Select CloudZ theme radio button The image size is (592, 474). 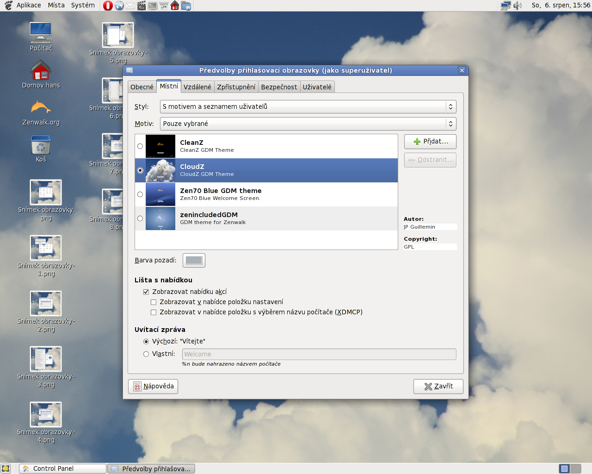click(x=140, y=170)
